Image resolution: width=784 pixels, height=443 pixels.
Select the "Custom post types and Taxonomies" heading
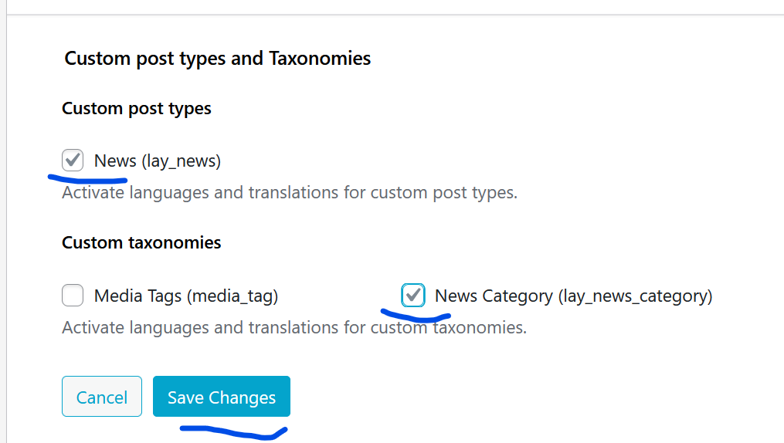[218, 59]
